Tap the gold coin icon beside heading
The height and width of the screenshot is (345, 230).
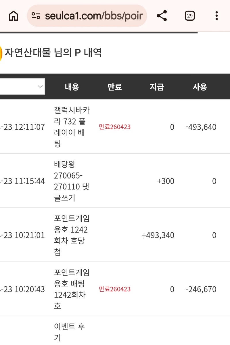[x=1, y=53]
